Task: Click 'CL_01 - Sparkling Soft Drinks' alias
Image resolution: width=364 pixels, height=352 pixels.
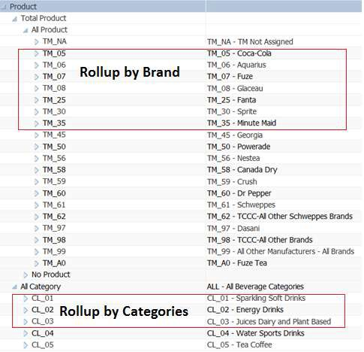Action: 256,298
